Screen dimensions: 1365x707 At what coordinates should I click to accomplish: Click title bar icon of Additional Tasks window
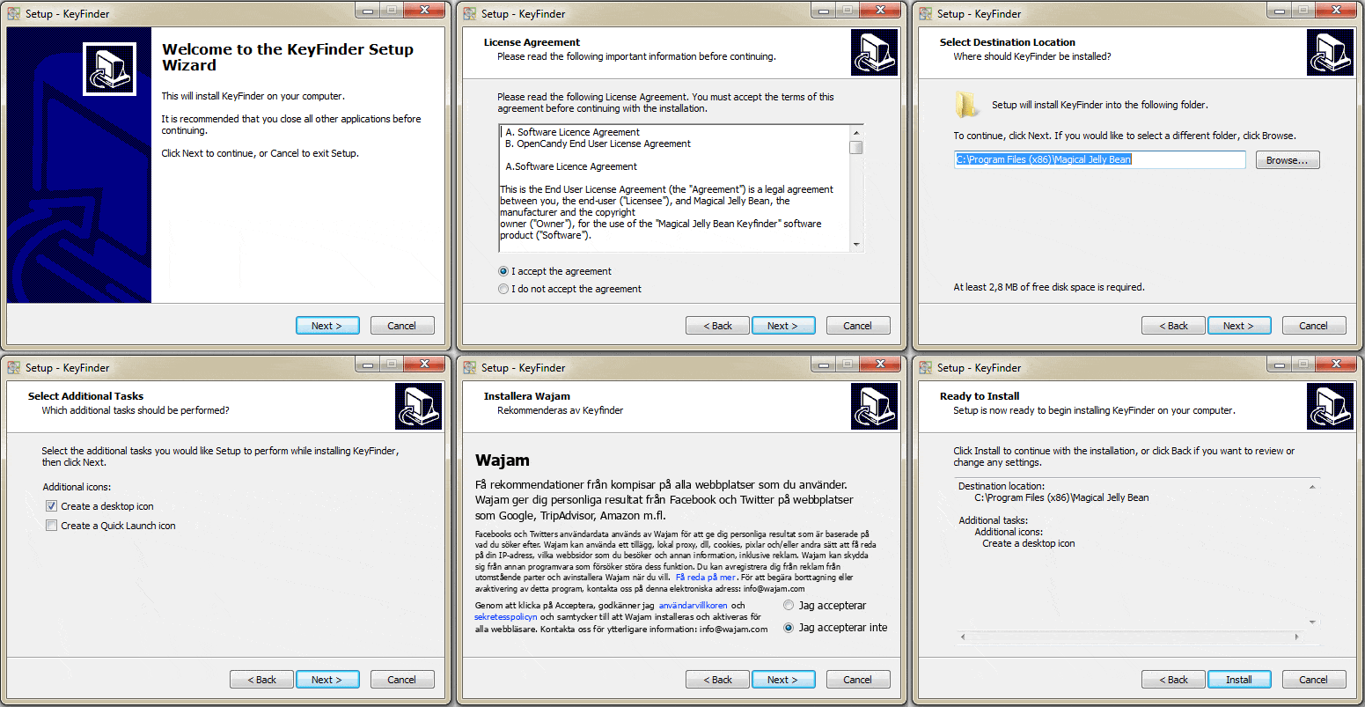coord(14,367)
